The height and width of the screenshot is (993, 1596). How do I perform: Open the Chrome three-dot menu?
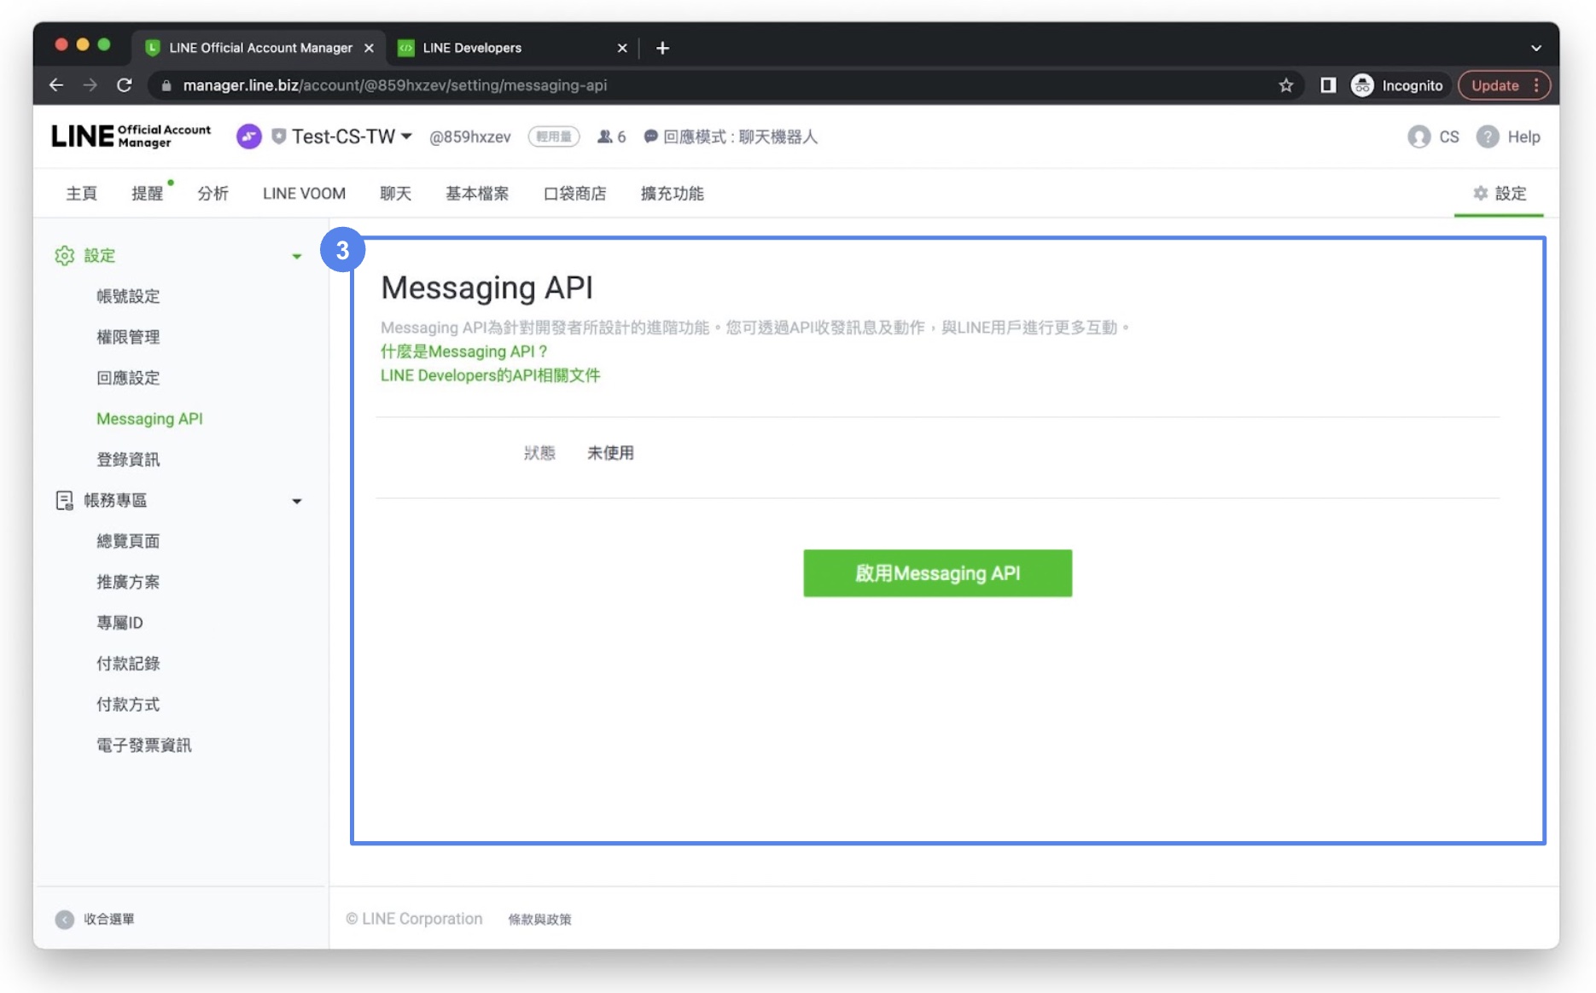(1536, 85)
